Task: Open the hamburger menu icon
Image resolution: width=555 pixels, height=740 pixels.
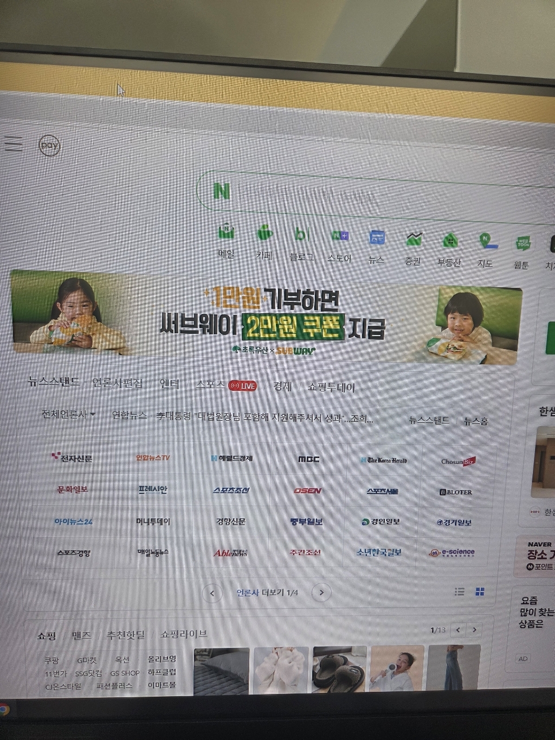Action: 14,144
